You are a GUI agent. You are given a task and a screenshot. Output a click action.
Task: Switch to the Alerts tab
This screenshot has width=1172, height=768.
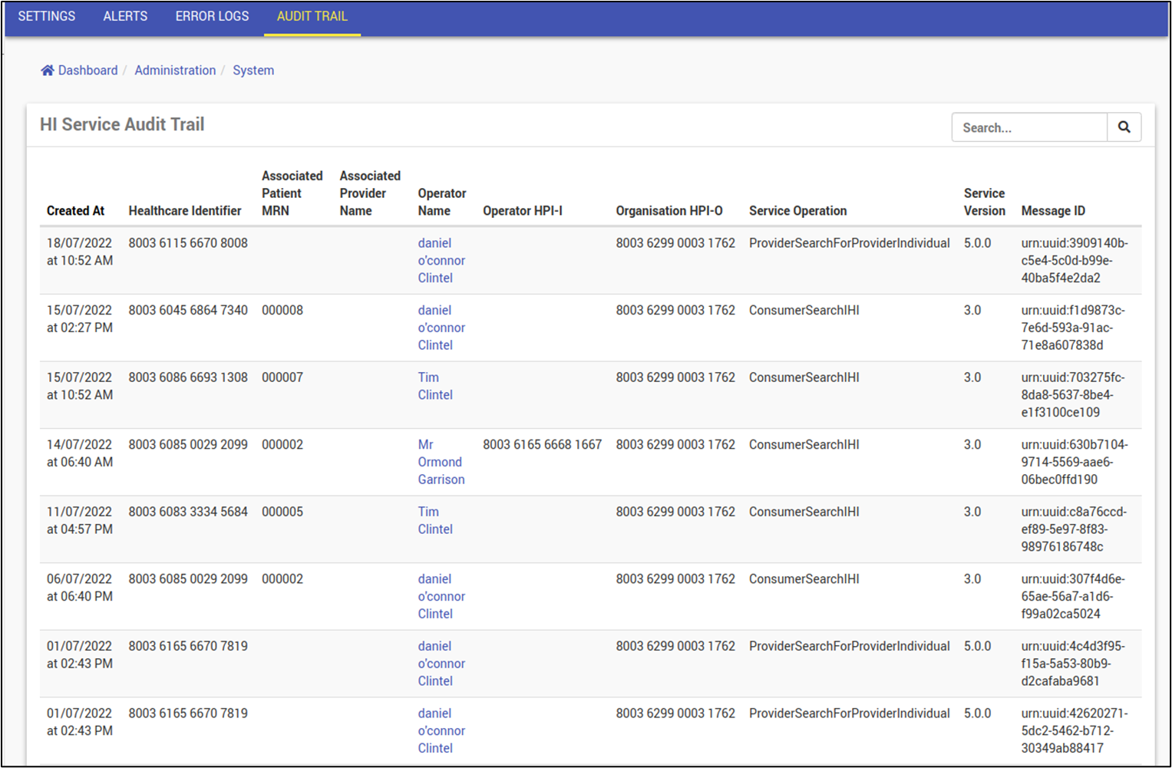(x=125, y=16)
